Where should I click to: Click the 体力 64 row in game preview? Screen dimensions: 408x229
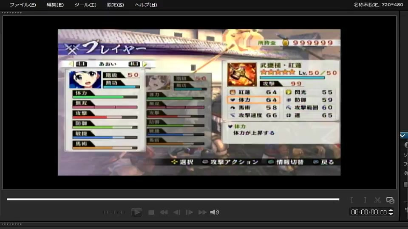pyautogui.click(x=253, y=100)
